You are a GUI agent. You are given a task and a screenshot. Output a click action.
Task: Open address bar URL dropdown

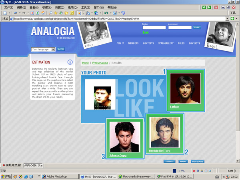[227, 18]
